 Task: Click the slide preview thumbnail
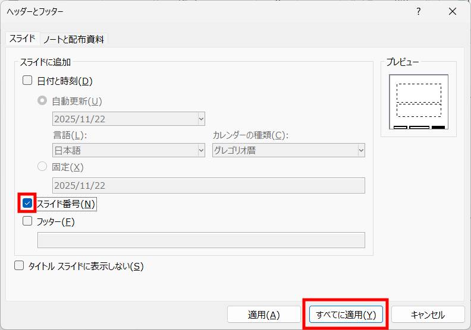419,102
